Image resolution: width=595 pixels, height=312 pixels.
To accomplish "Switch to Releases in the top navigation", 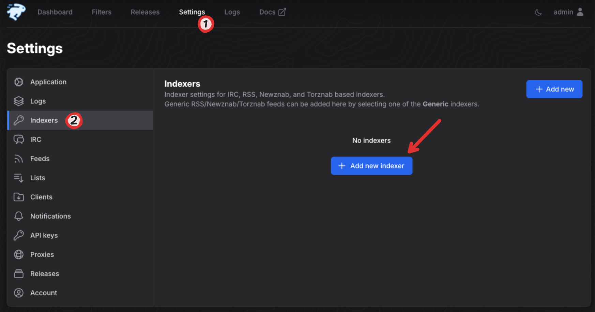I will click(x=145, y=12).
